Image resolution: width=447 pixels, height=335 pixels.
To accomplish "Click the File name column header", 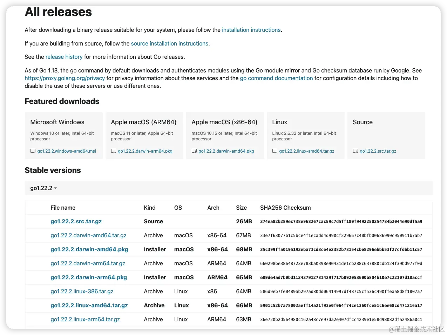I will (x=63, y=208).
